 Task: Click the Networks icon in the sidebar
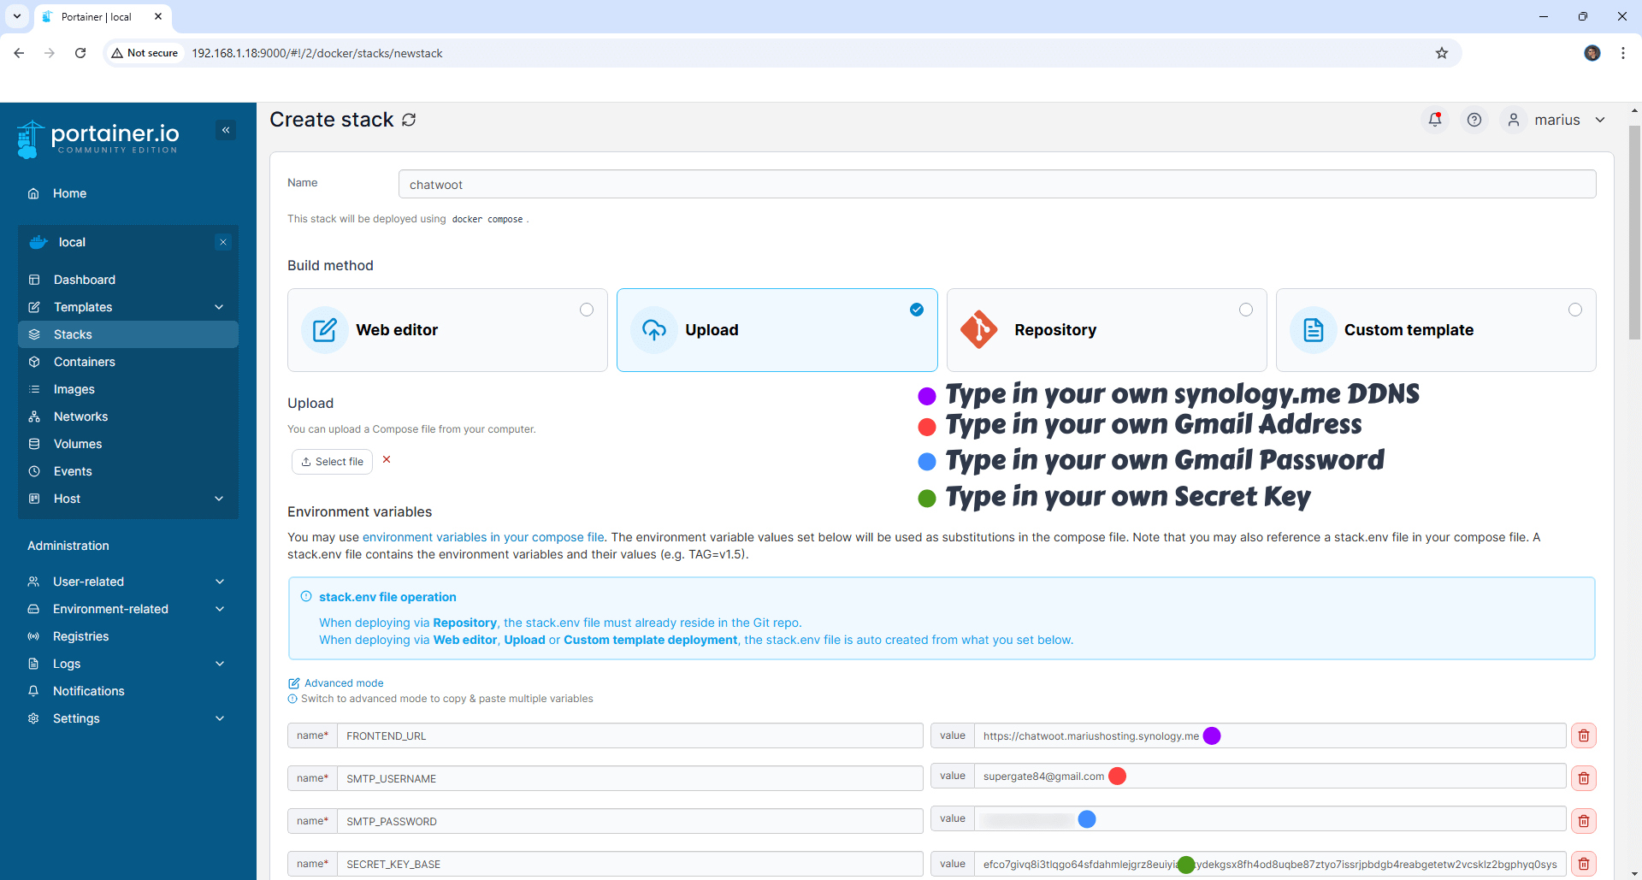[x=34, y=416]
